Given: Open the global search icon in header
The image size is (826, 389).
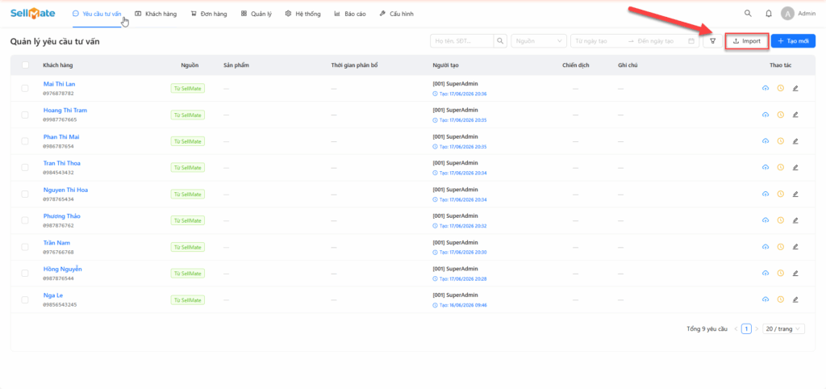Looking at the screenshot, I should click(748, 14).
